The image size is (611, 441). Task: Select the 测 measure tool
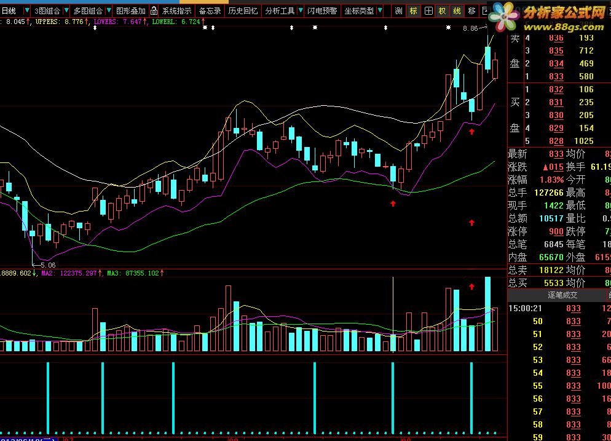pyautogui.click(x=398, y=11)
